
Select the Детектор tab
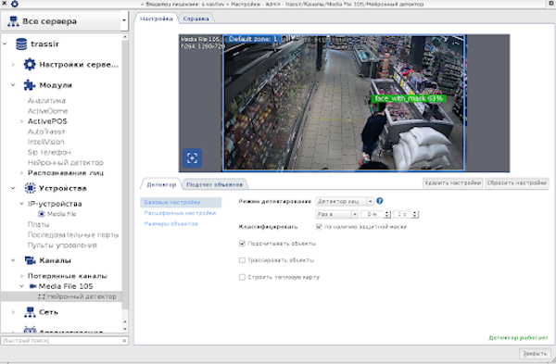[x=161, y=184]
